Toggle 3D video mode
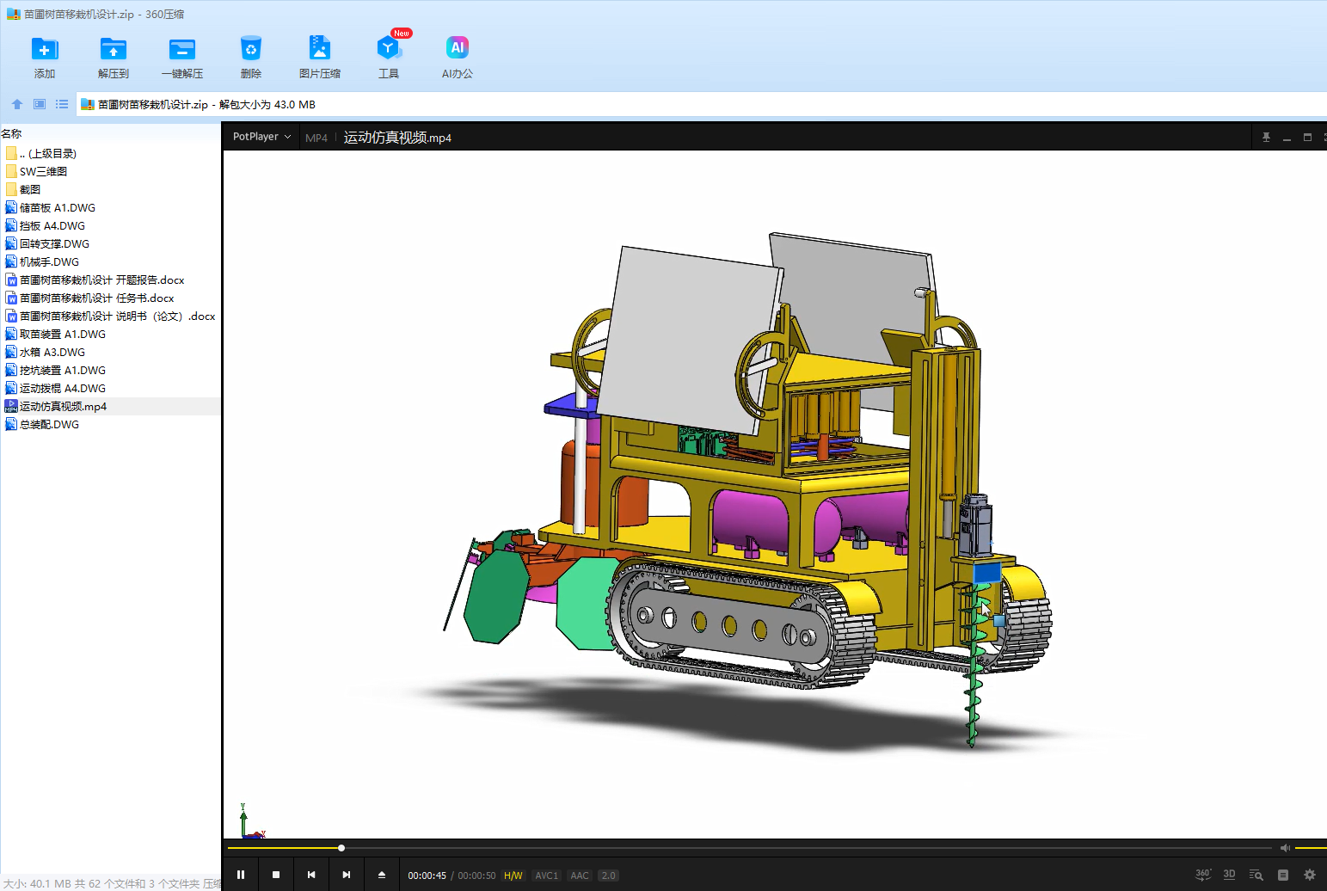The image size is (1327, 891). 1230,875
